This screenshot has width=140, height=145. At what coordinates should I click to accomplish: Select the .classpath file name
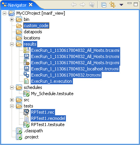click(x=33, y=131)
